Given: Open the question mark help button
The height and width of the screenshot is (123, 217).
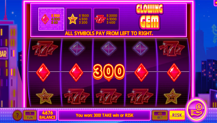Looking at the screenshot, I should [x=17, y=115].
